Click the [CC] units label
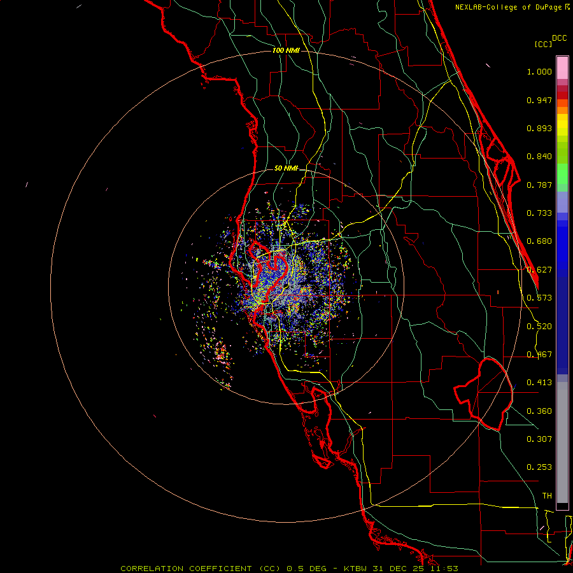Image resolution: width=573 pixels, height=573 pixels. [x=543, y=44]
